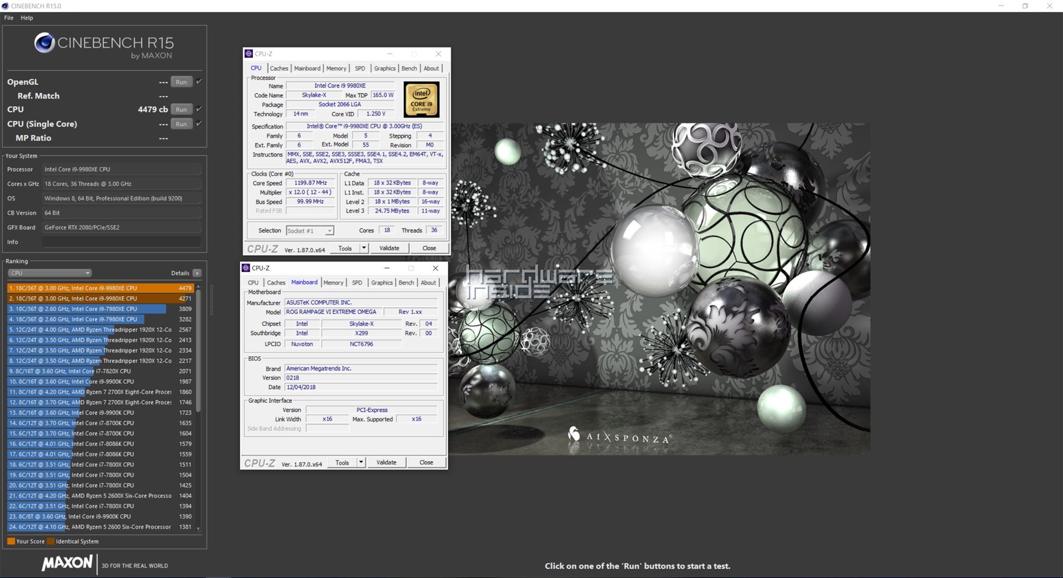Click Validate in Mainboard CPU-Z window

coord(386,462)
